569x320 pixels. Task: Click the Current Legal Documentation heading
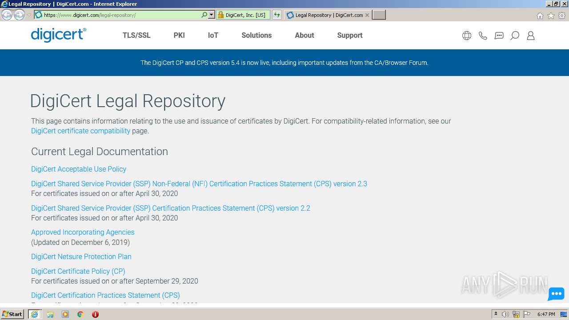click(100, 152)
